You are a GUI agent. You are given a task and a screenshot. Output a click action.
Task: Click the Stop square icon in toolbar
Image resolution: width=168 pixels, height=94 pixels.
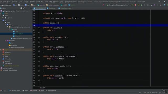pos(144,5)
